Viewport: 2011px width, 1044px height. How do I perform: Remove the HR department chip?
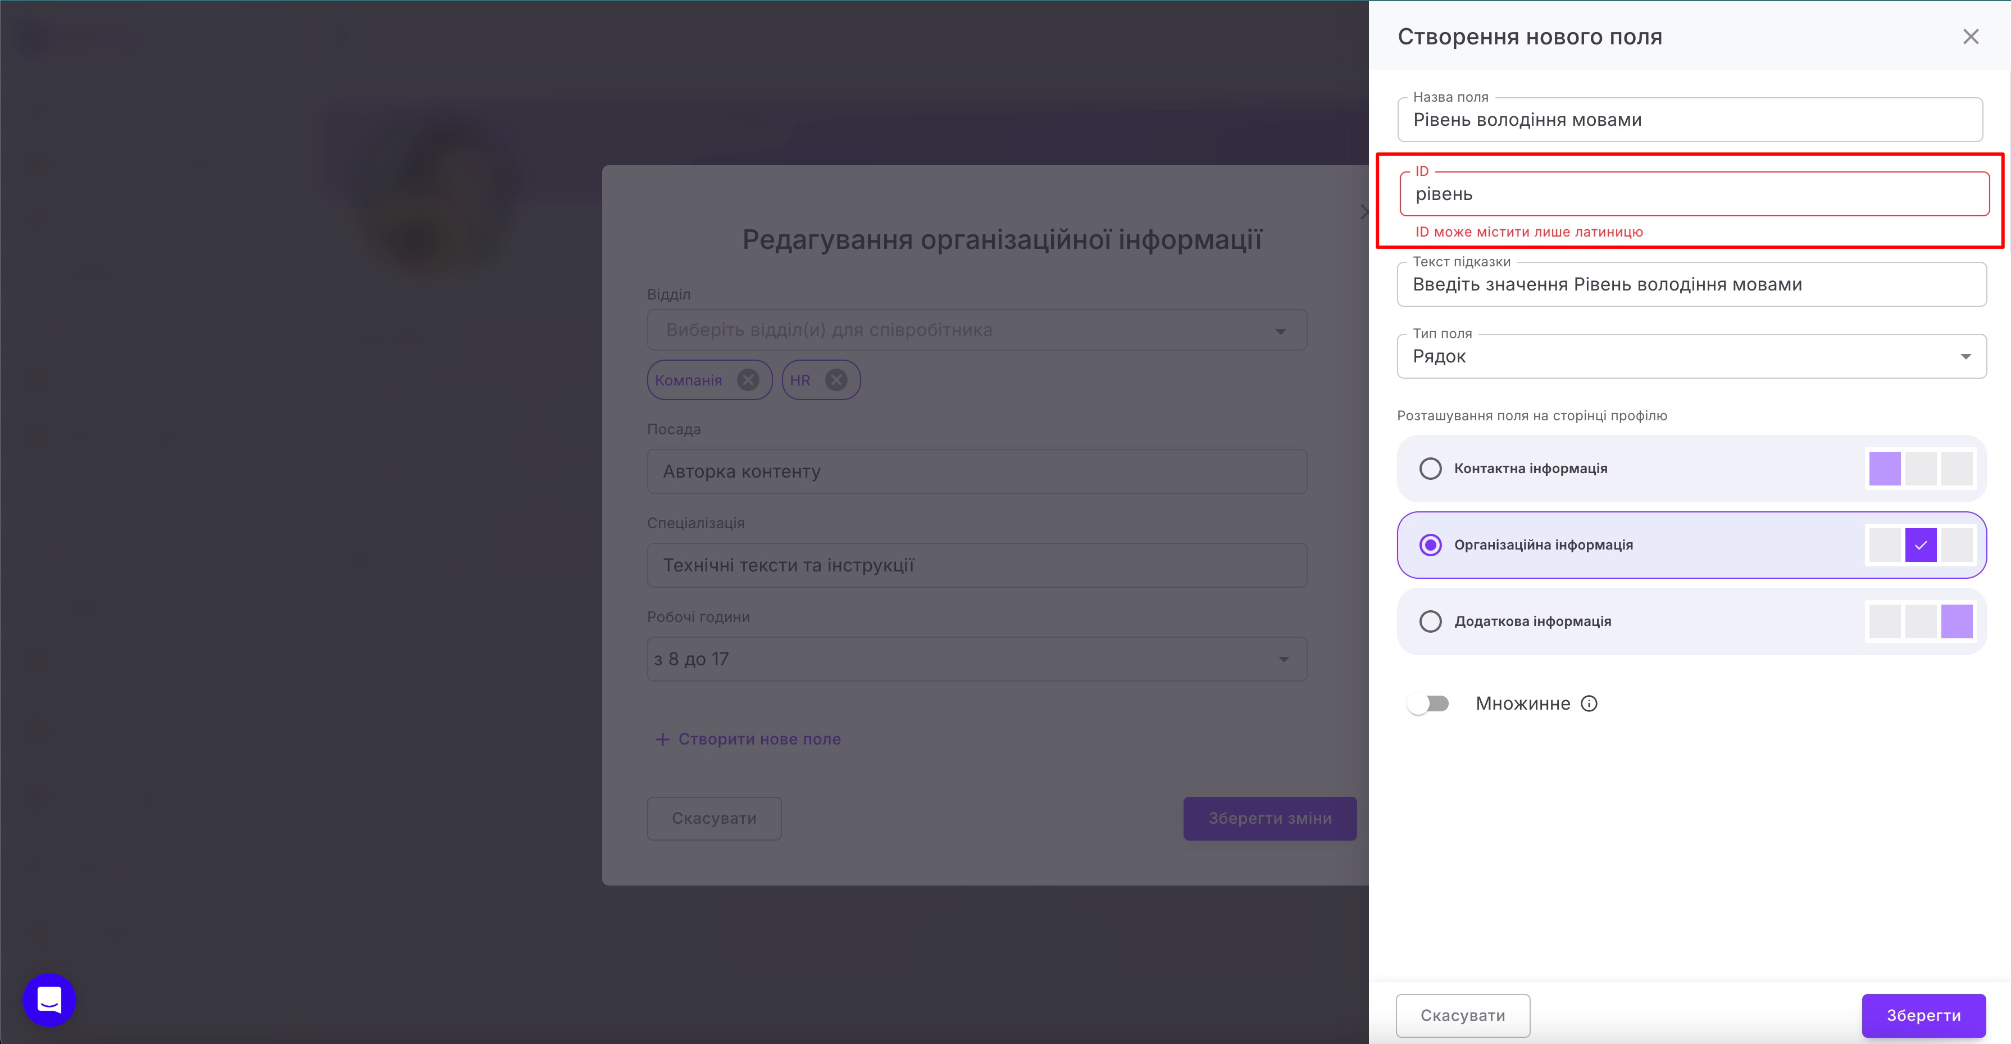coord(836,380)
